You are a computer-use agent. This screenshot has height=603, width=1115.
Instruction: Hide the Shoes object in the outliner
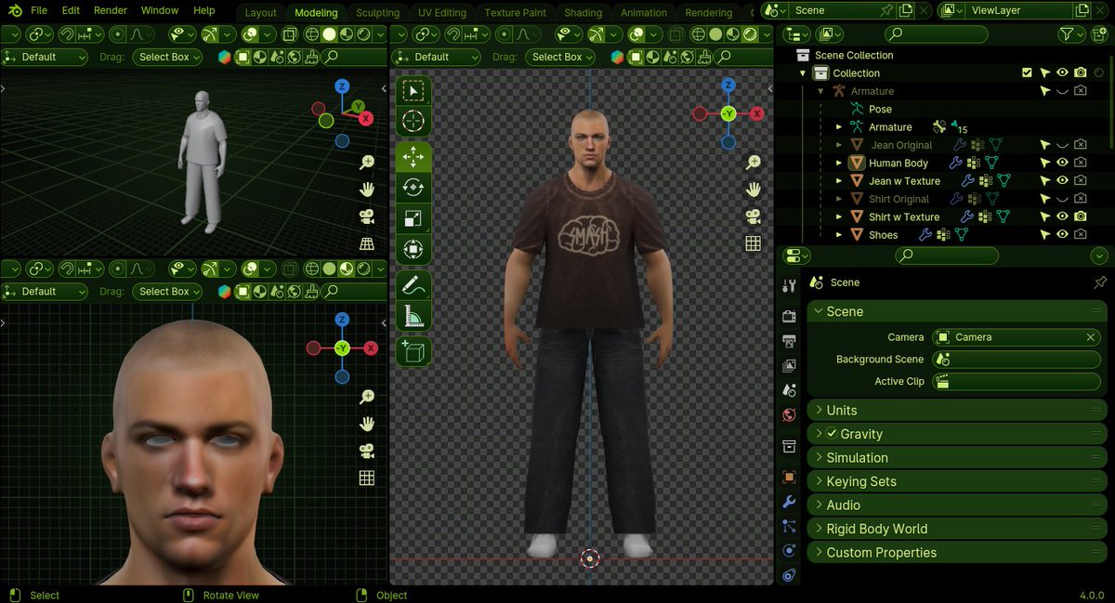click(1060, 234)
